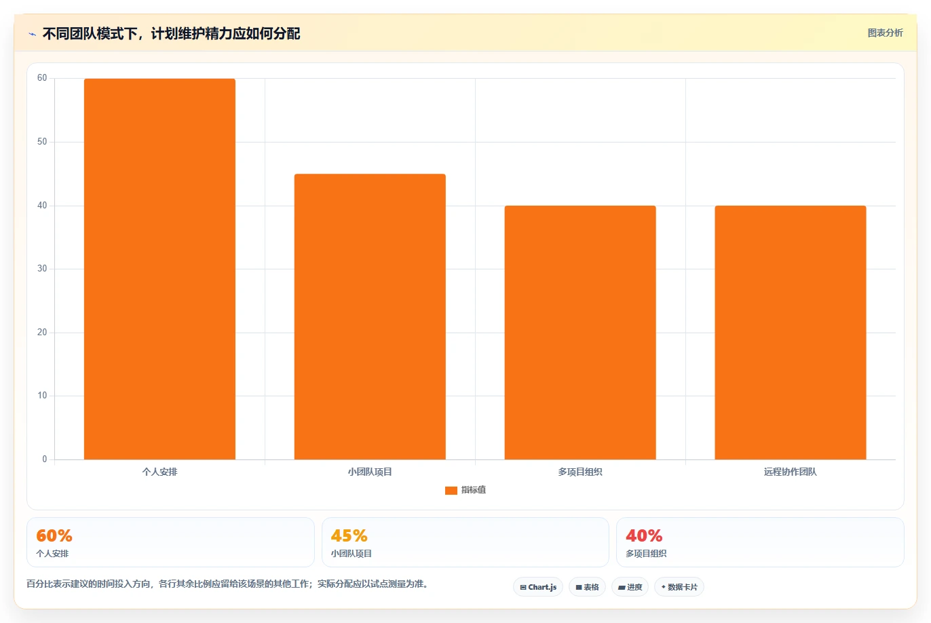This screenshot has height=623, width=931.
Task: Click the Chart.js tag chip
Action: [x=538, y=587]
